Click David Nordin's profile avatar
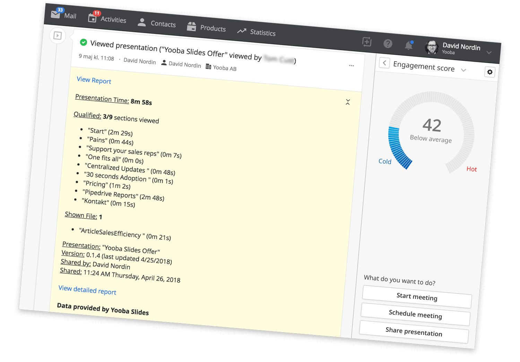The height and width of the screenshot is (362, 520). pyautogui.click(x=432, y=47)
